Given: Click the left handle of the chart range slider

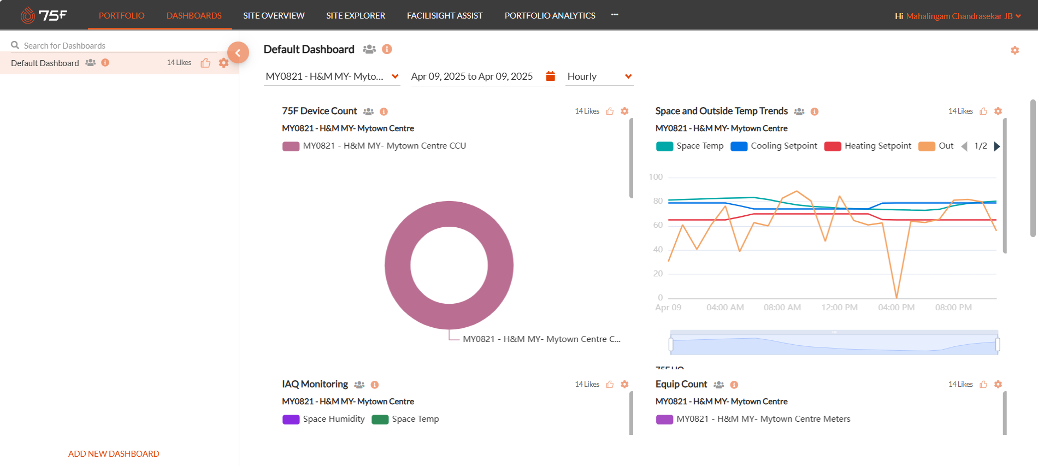Looking at the screenshot, I should tap(671, 344).
